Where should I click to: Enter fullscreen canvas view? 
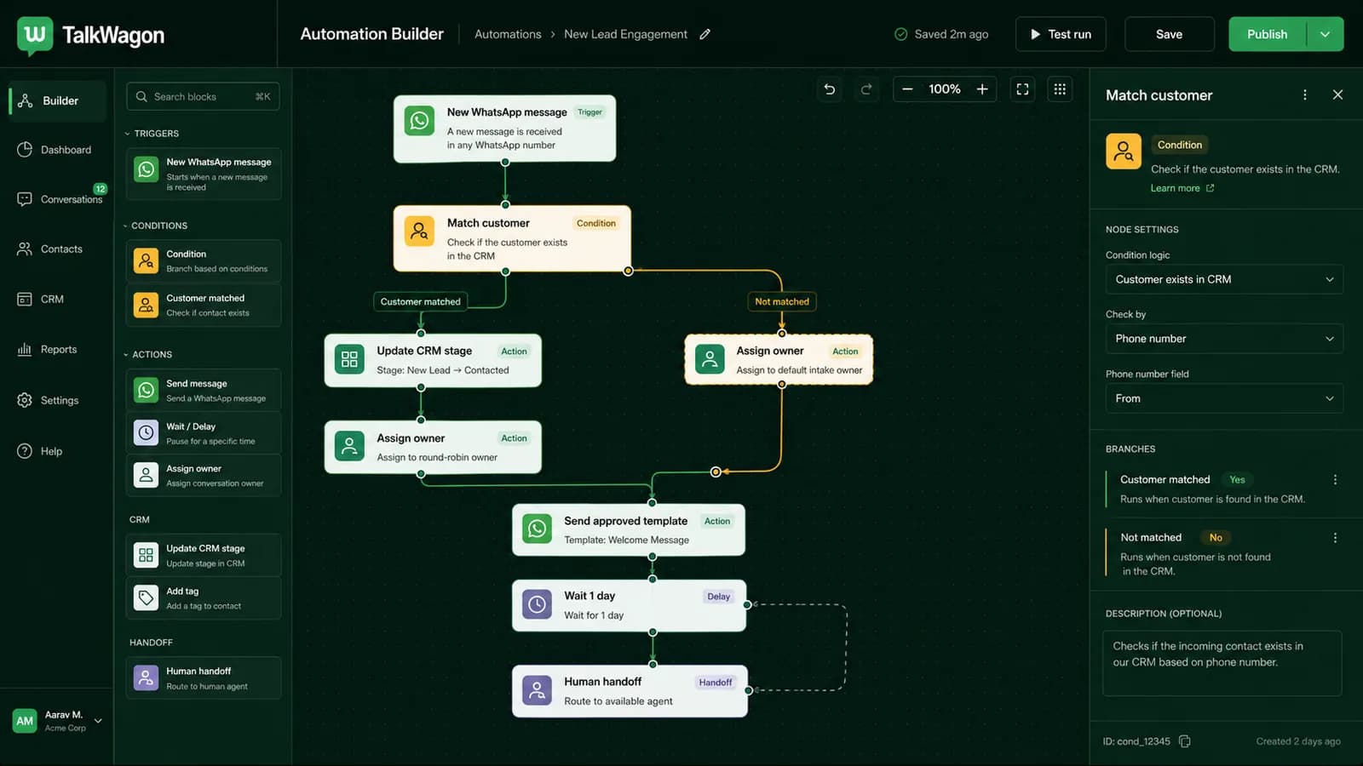[1022, 89]
